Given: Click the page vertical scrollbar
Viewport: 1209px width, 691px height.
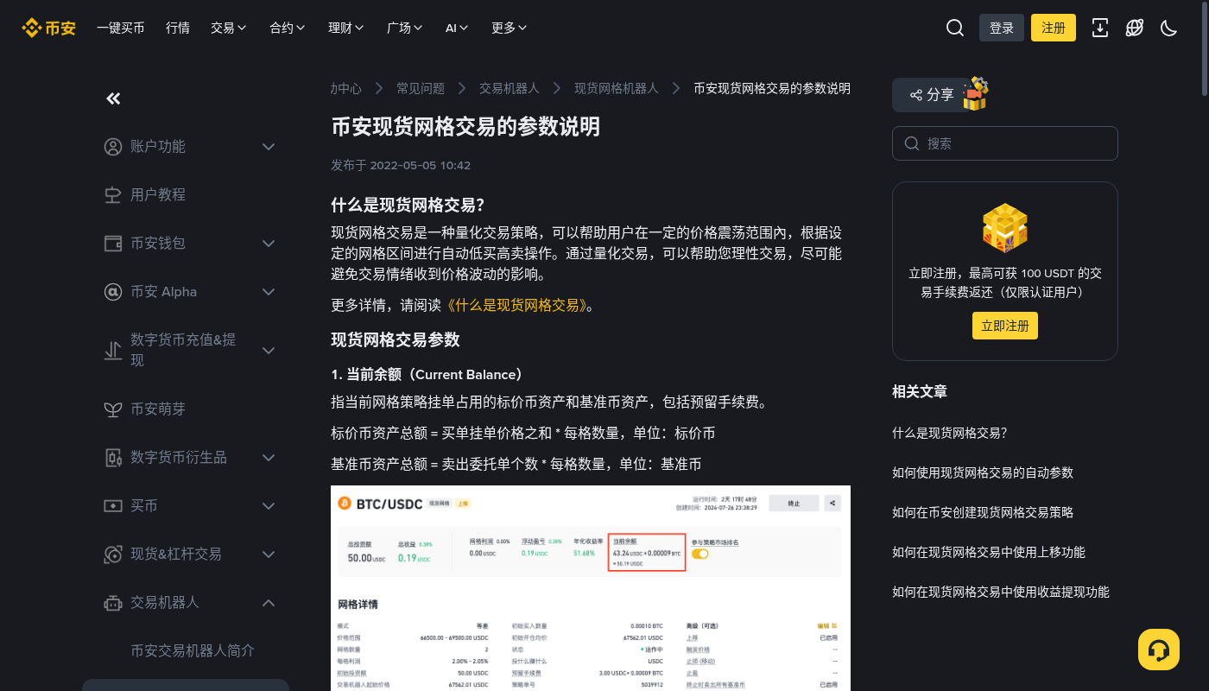Looking at the screenshot, I should 1205,345.
